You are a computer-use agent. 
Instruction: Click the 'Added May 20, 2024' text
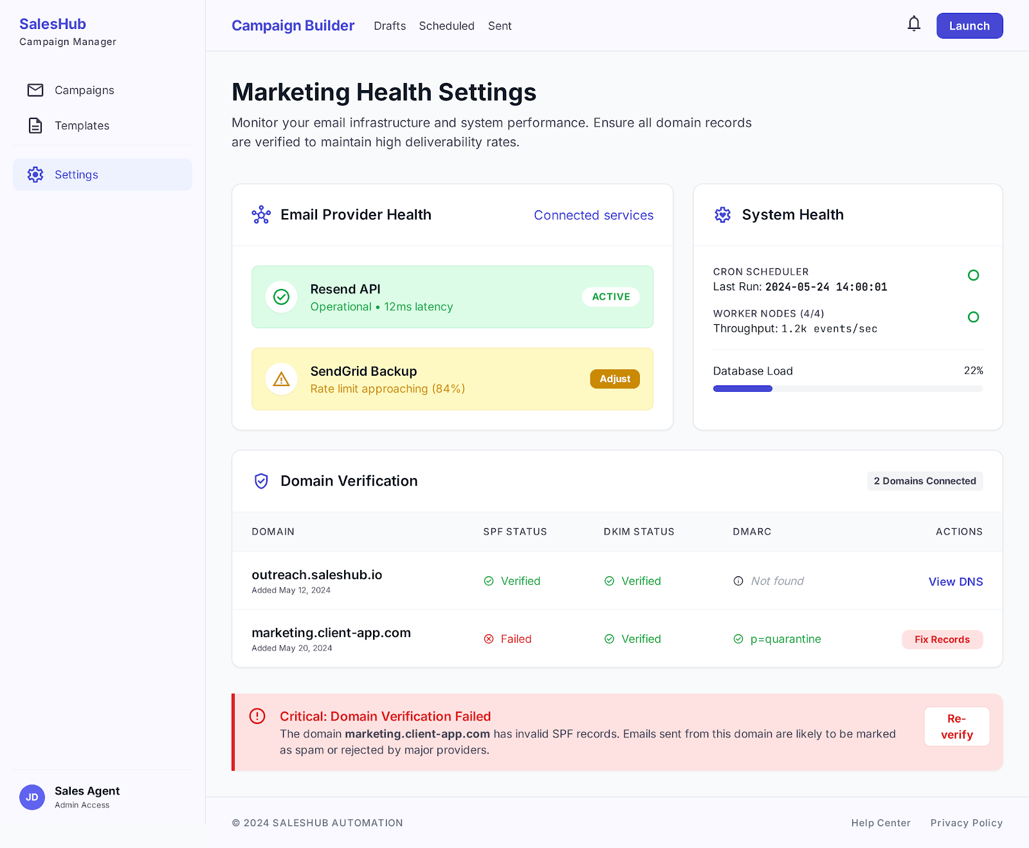[x=292, y=648]
